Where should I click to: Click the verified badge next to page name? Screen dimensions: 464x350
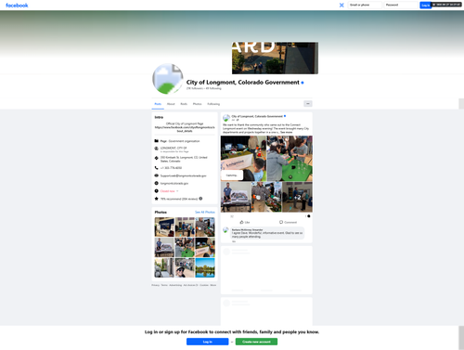point(303,83)
